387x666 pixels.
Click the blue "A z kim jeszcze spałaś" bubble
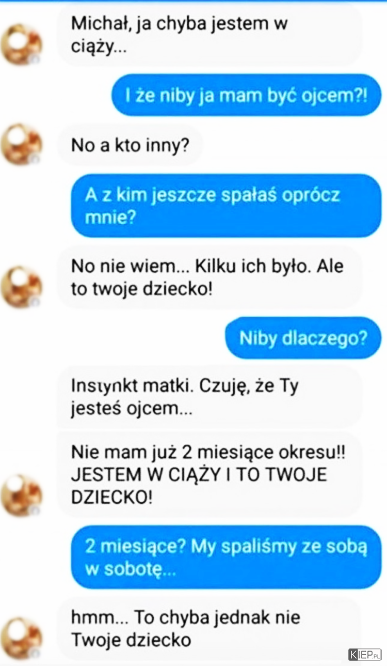pos(225,206)
